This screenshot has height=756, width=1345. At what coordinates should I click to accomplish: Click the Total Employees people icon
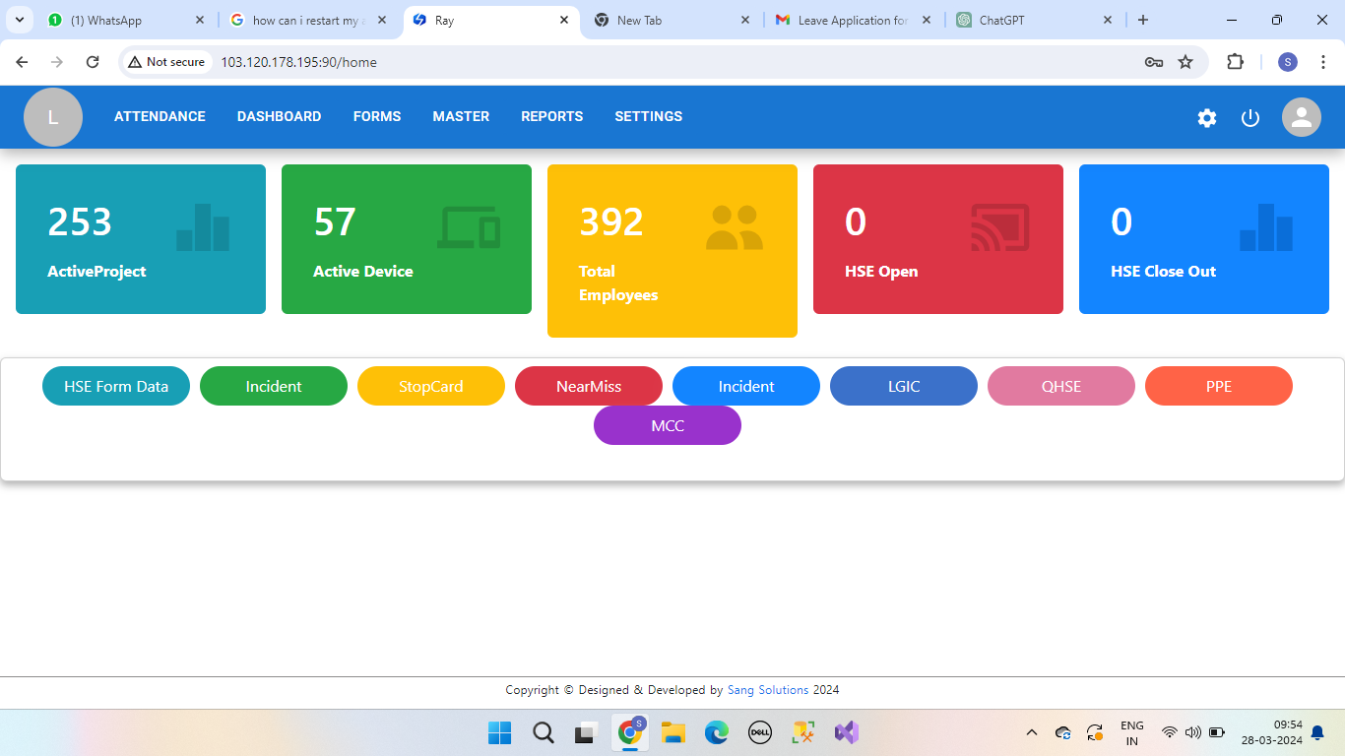click(x=735, y=227)
